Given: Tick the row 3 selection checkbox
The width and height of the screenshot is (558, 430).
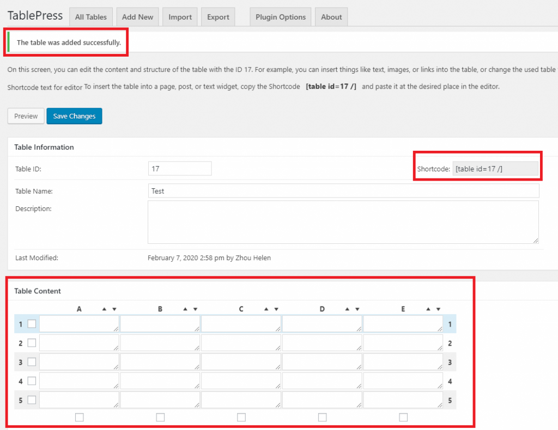Looking at the screenshot, I should click(x=32, y=362).
